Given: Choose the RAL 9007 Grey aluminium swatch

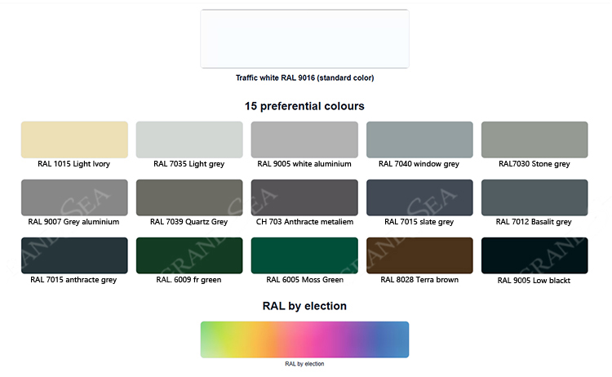Looking at the screenshot, I should point(74,197).
